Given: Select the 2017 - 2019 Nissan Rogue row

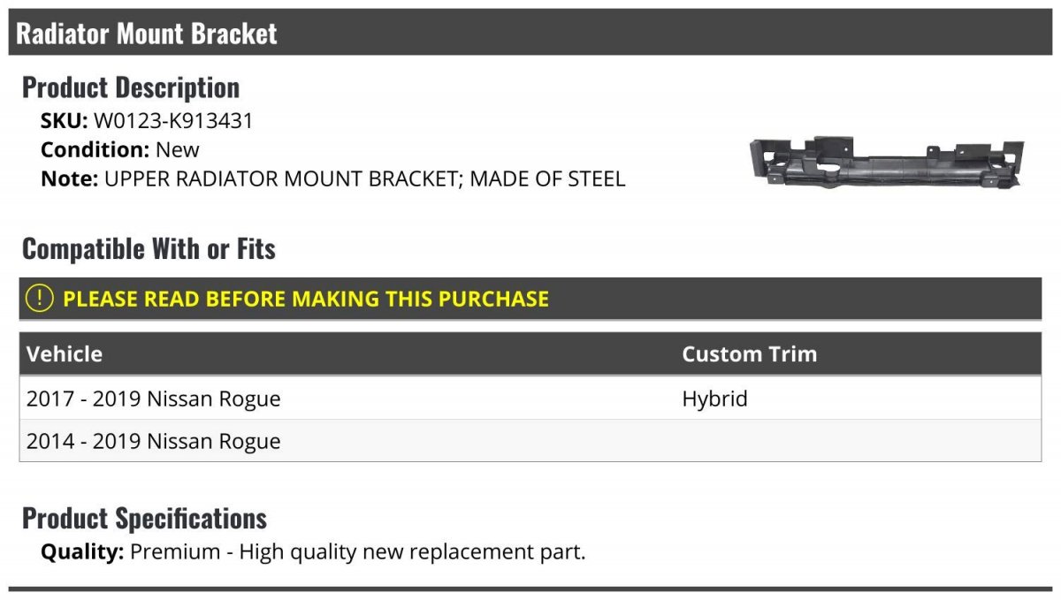Looking at the screenshot, I should coord(530,399).
